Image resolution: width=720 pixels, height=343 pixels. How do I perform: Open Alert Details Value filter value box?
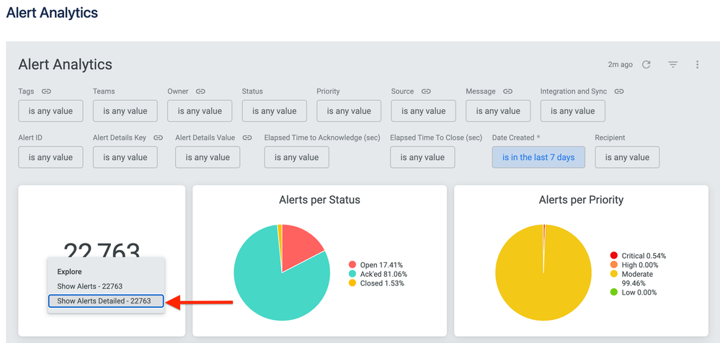[x=208, y=157]
